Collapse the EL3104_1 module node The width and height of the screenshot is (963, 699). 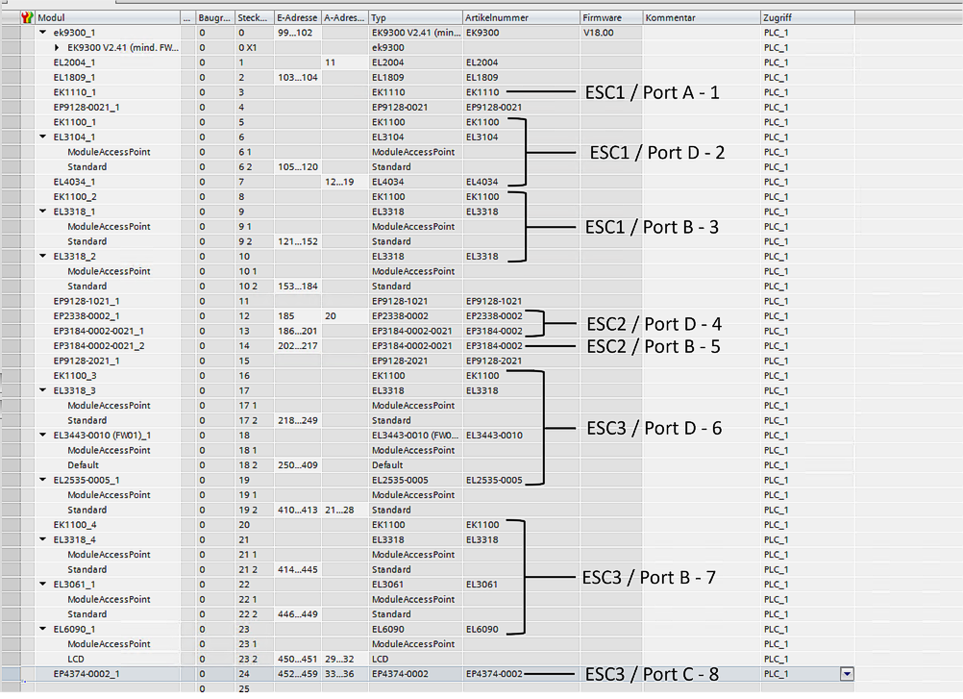42,137
